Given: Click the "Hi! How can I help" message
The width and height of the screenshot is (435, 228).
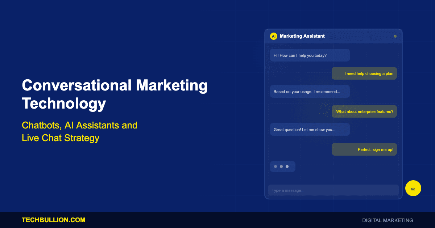Looking at the screenshot, I should (310, 55).
